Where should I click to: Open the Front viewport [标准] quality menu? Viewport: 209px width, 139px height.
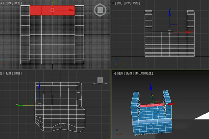[127, 3]
